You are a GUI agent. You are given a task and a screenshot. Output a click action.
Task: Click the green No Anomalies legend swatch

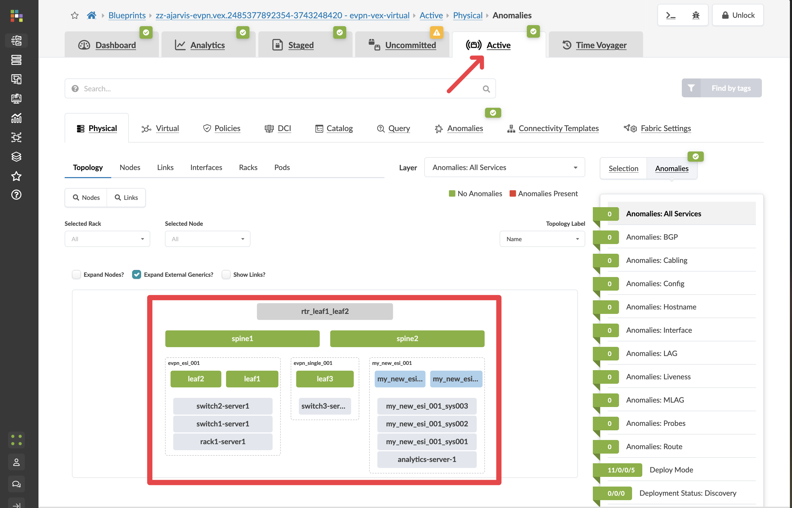452,194
